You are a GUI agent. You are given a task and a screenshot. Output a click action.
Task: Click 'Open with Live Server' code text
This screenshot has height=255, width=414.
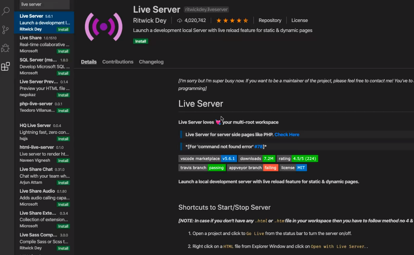[x=338, y=247]
